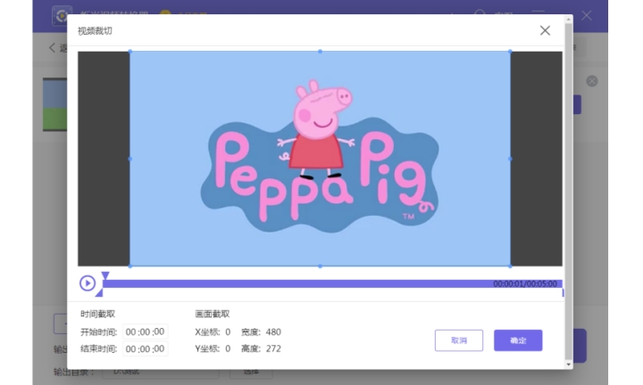Click the back arrow in background window
Image resolution: width=643 pixels, height=385 pixels.
pyautogui.click(x=52, y=47)
